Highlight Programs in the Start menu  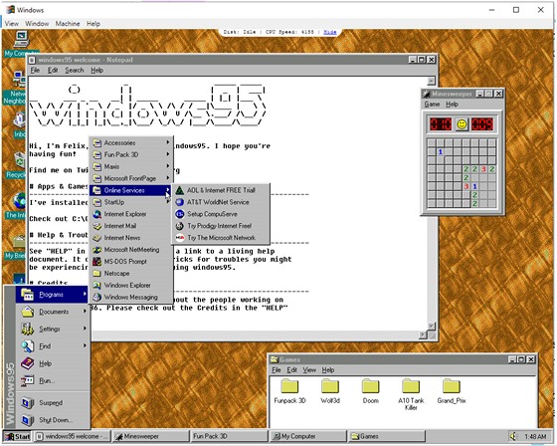52,295
